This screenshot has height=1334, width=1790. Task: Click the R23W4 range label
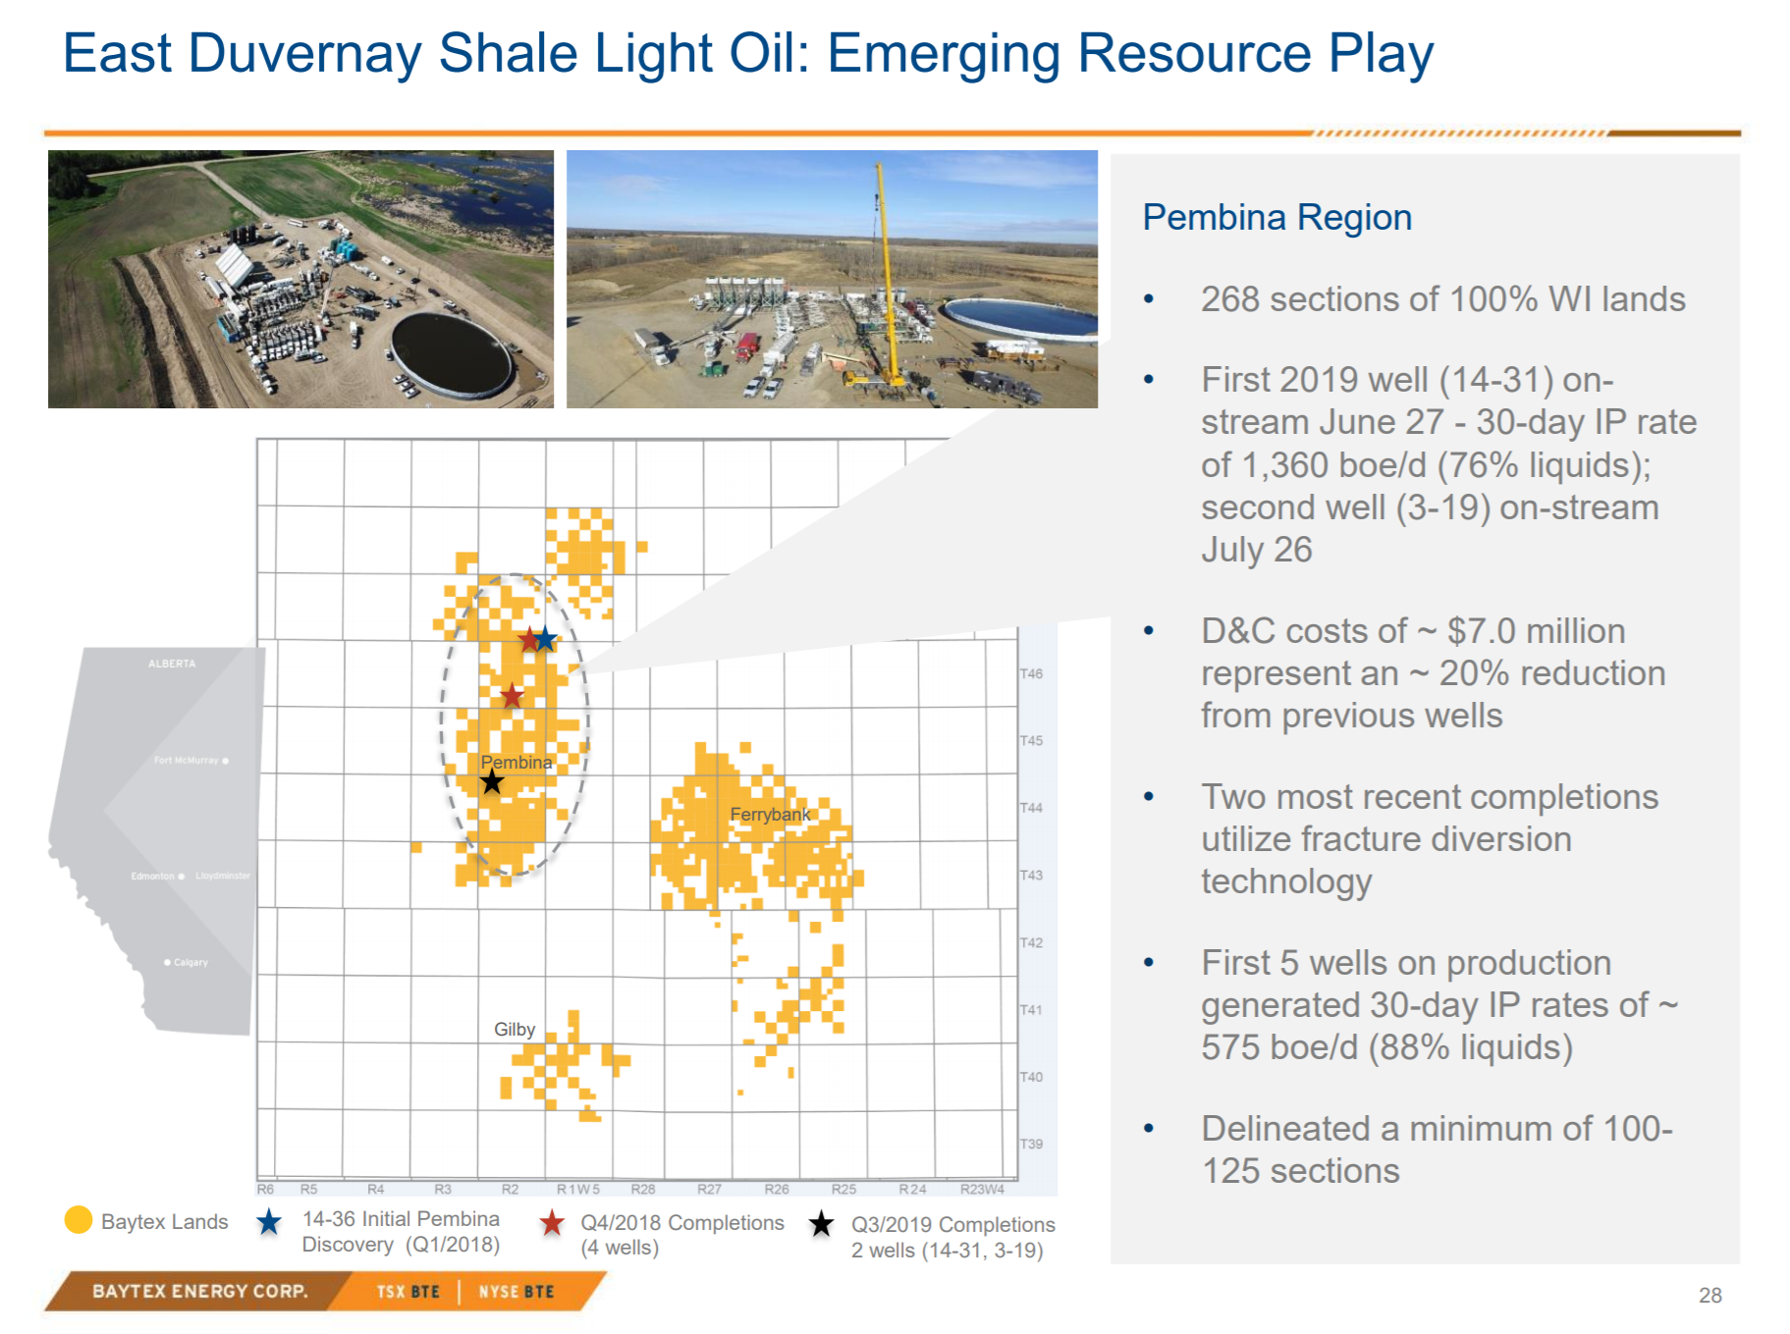[x=982, y=1190]
